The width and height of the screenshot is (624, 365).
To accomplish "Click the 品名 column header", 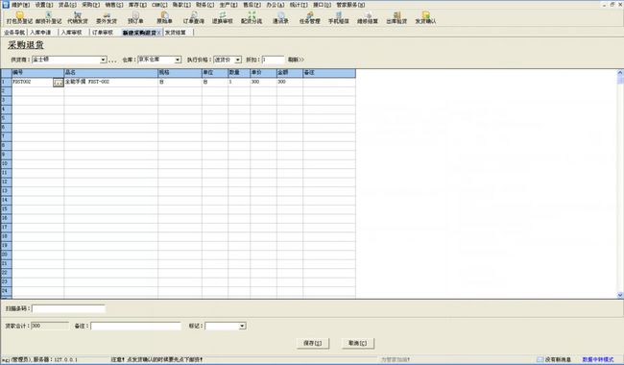I will click(x=111, y=73).
